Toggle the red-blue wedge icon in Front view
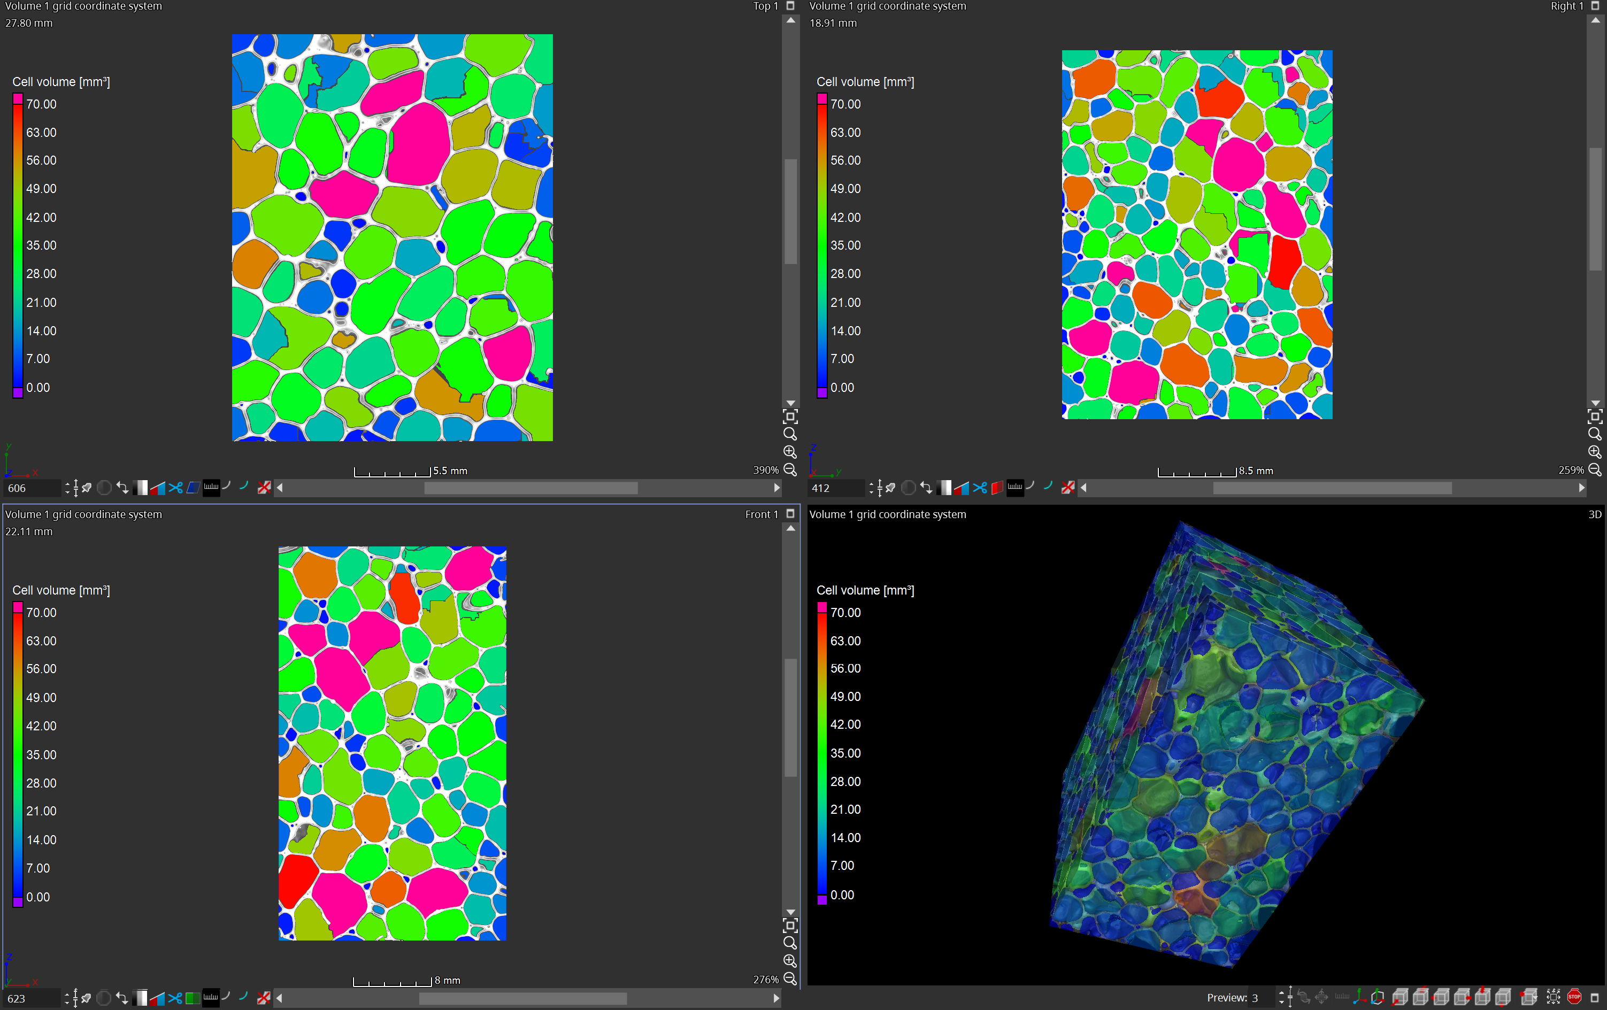Image resolution: width=1607 pixels, height=1010 pixels. click(x=158, y=998)
